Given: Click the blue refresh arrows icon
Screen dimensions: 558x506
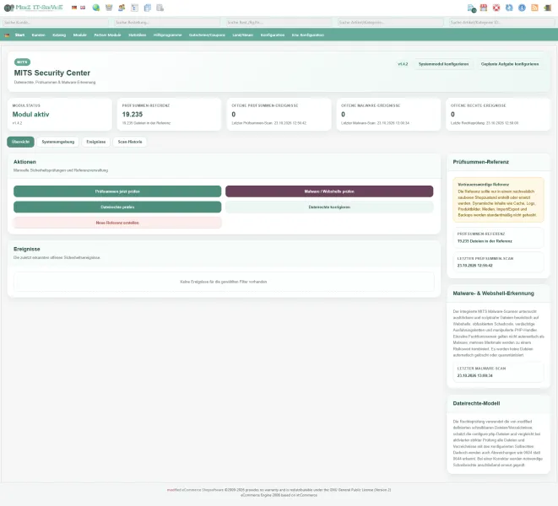Looking at the screenshot, I should 509,8.
